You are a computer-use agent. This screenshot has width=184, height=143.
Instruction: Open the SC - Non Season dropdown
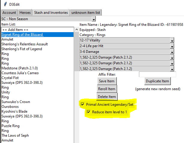tap(48, 19)
